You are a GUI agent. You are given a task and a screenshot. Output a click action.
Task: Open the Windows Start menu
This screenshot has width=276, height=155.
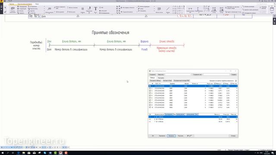pos(3,153)
